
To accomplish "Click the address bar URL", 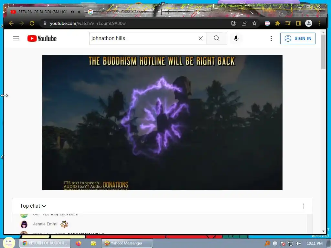I will point(88,23).
